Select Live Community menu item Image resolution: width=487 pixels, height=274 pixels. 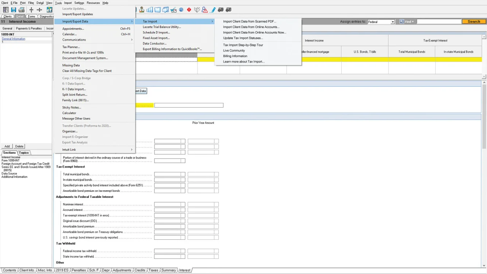tap(234, 51)
